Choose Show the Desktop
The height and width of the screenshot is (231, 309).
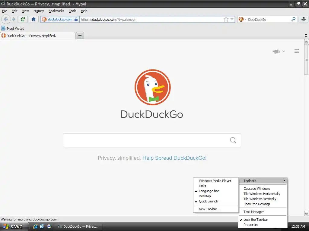[263, 204]
